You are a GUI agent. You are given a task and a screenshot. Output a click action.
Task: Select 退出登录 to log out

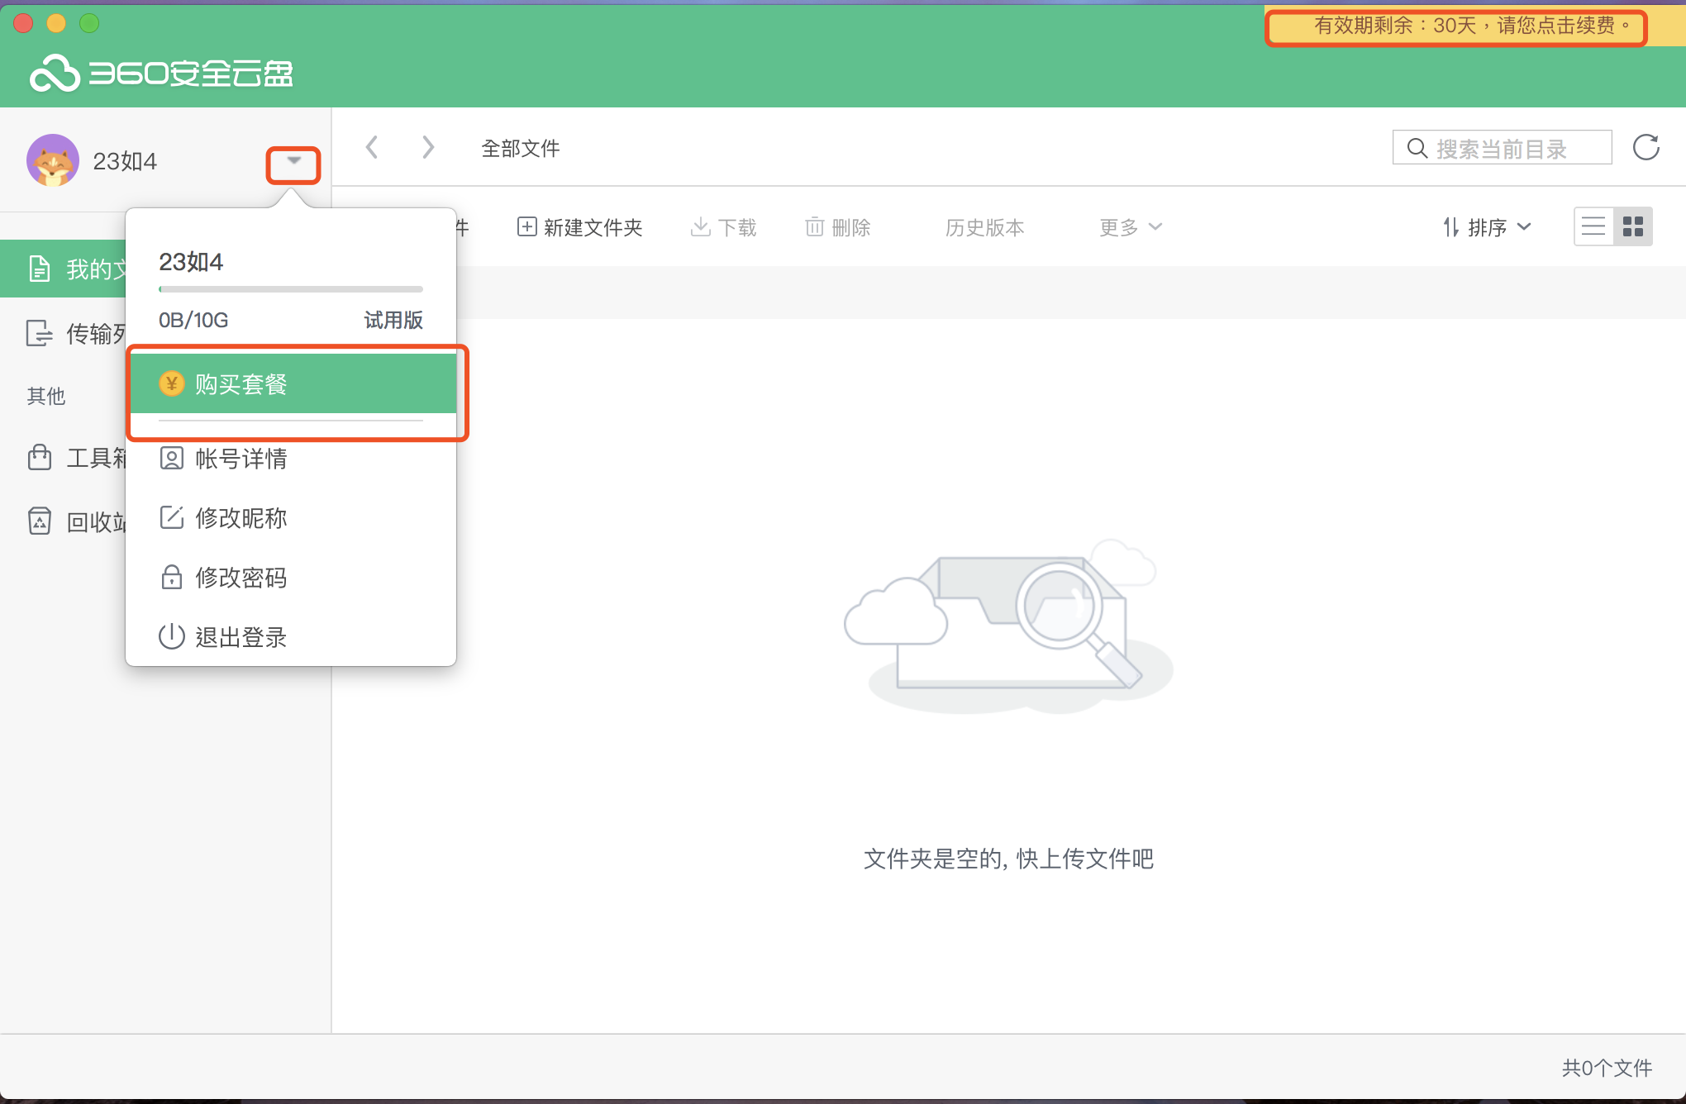pyautogui.click(x=291, y=637)
